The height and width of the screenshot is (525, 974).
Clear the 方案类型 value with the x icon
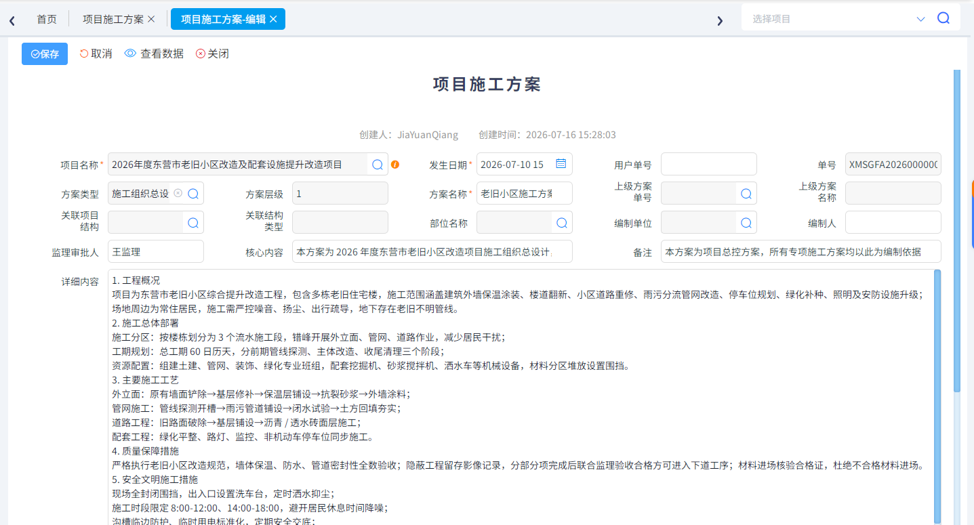click(178, 193)
